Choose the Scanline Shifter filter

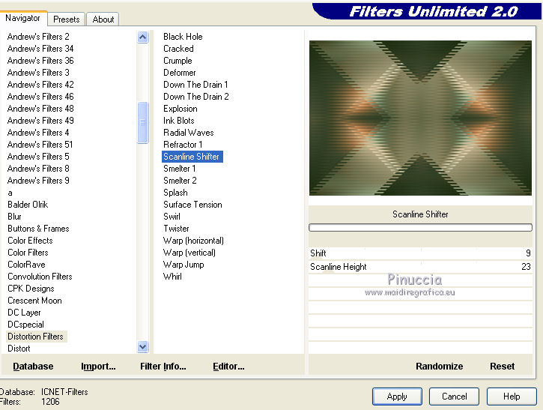(x=192, y=157)
